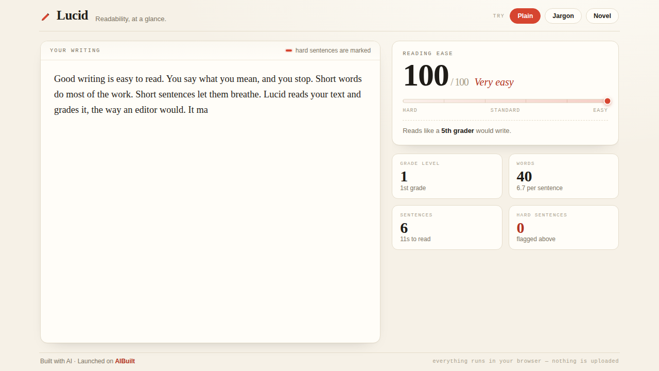Click the Lucid pencil logo icon

[46, 16]
